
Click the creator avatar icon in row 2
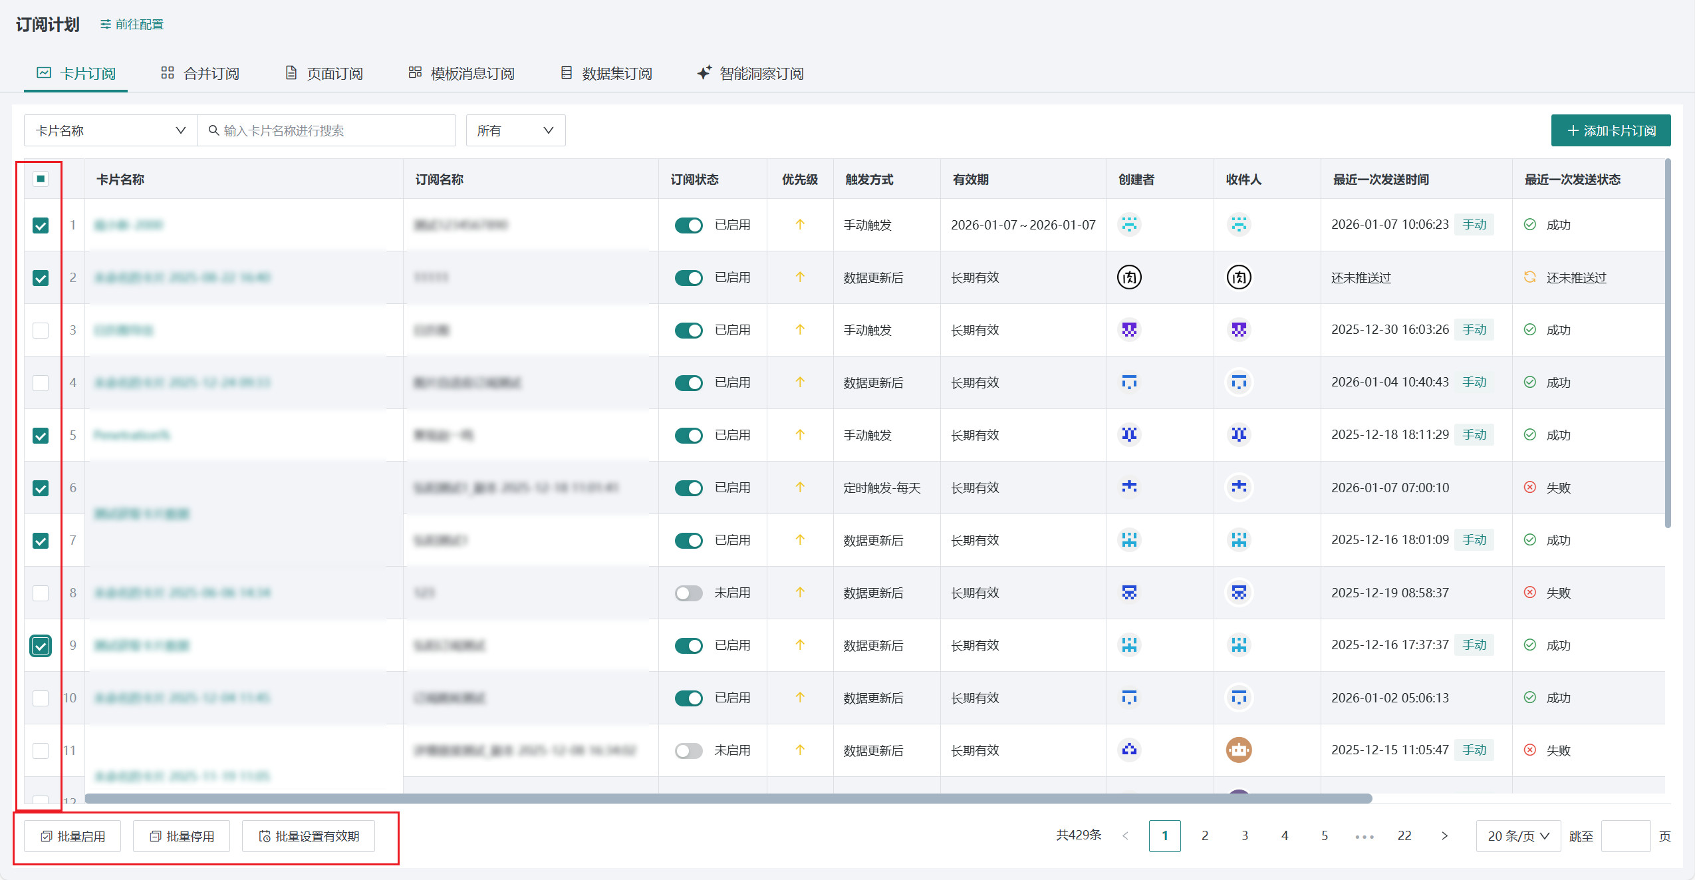pos(1128,277)
